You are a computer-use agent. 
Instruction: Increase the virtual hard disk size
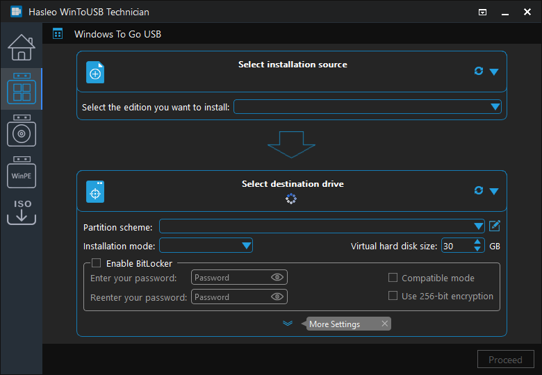(477, 242)
